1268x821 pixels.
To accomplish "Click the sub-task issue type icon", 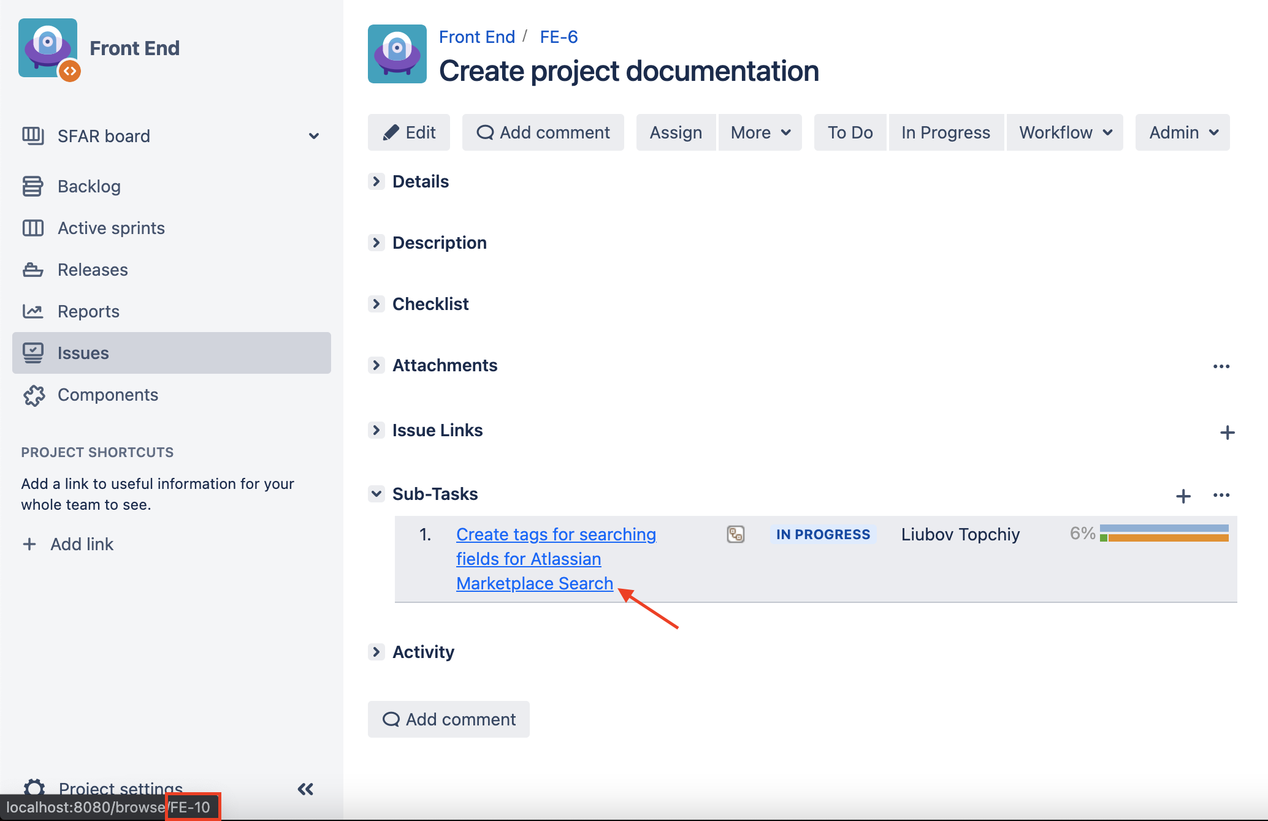I will click(735, 534).
